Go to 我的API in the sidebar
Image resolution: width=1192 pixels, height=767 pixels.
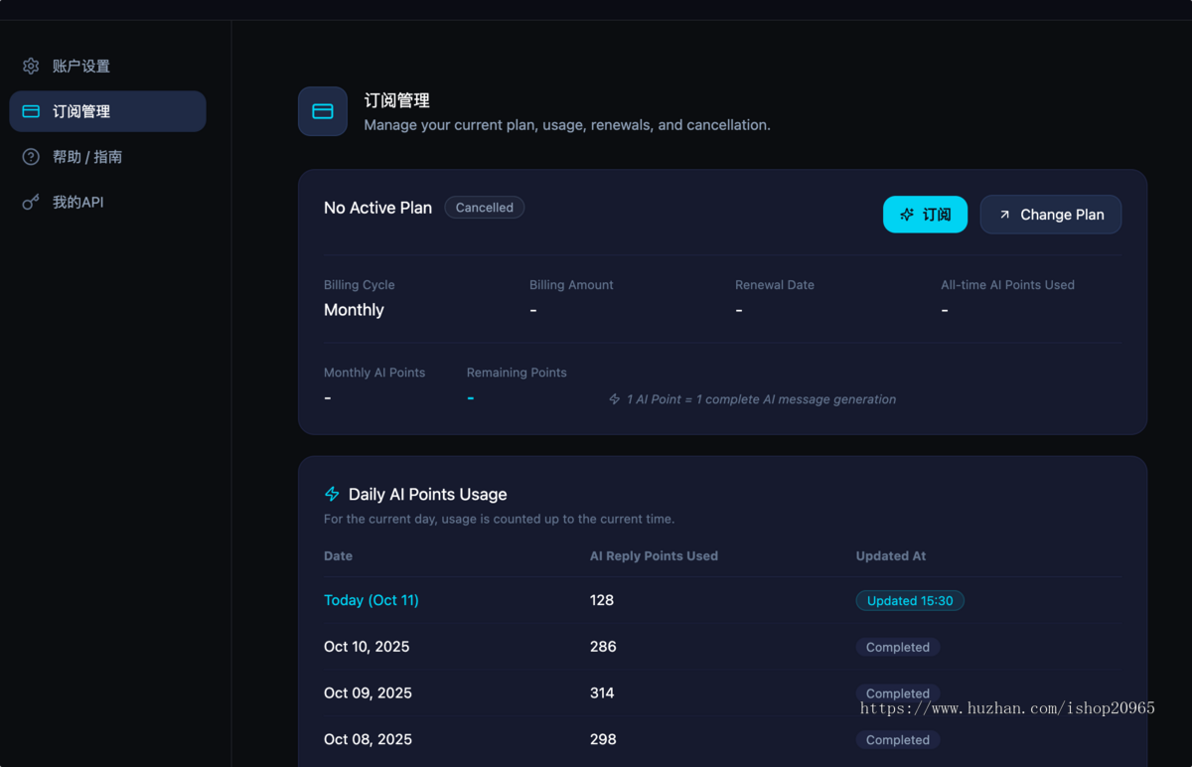(107, 203)
